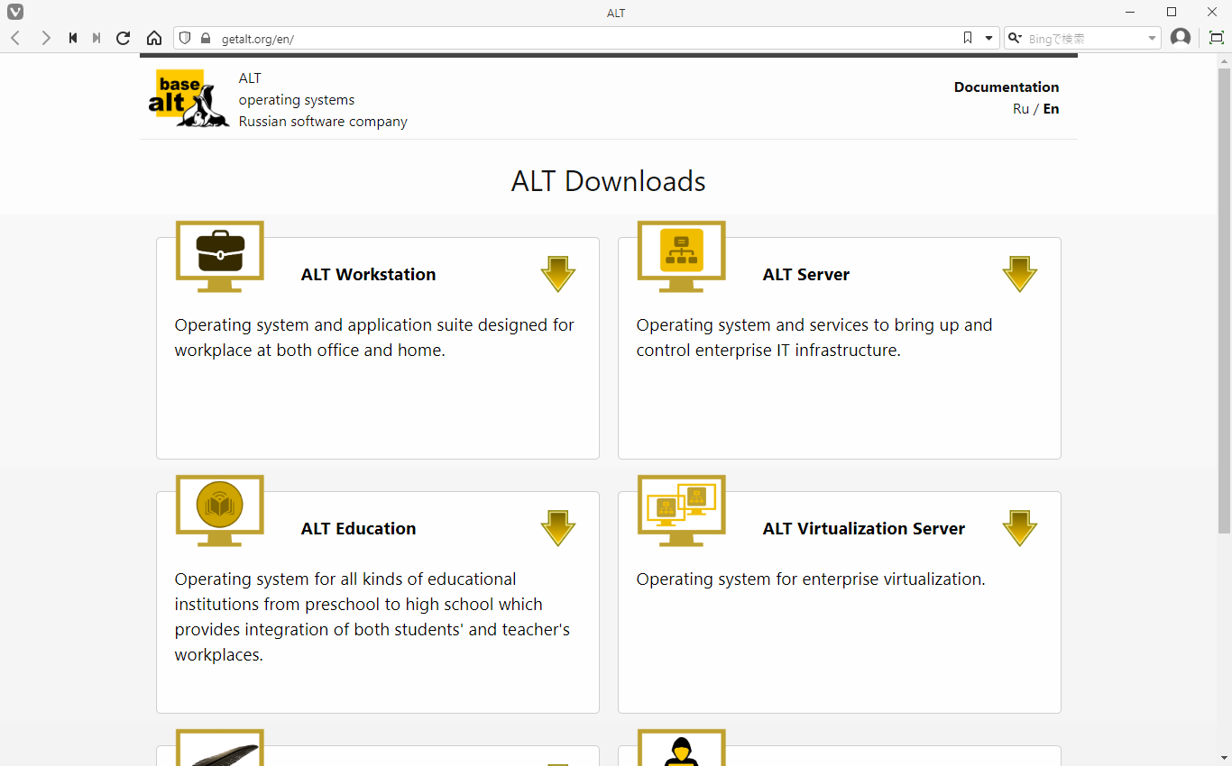Click the ALT Education book monitor icon
Screen dimensions: 1232x766
pos(220,511)
